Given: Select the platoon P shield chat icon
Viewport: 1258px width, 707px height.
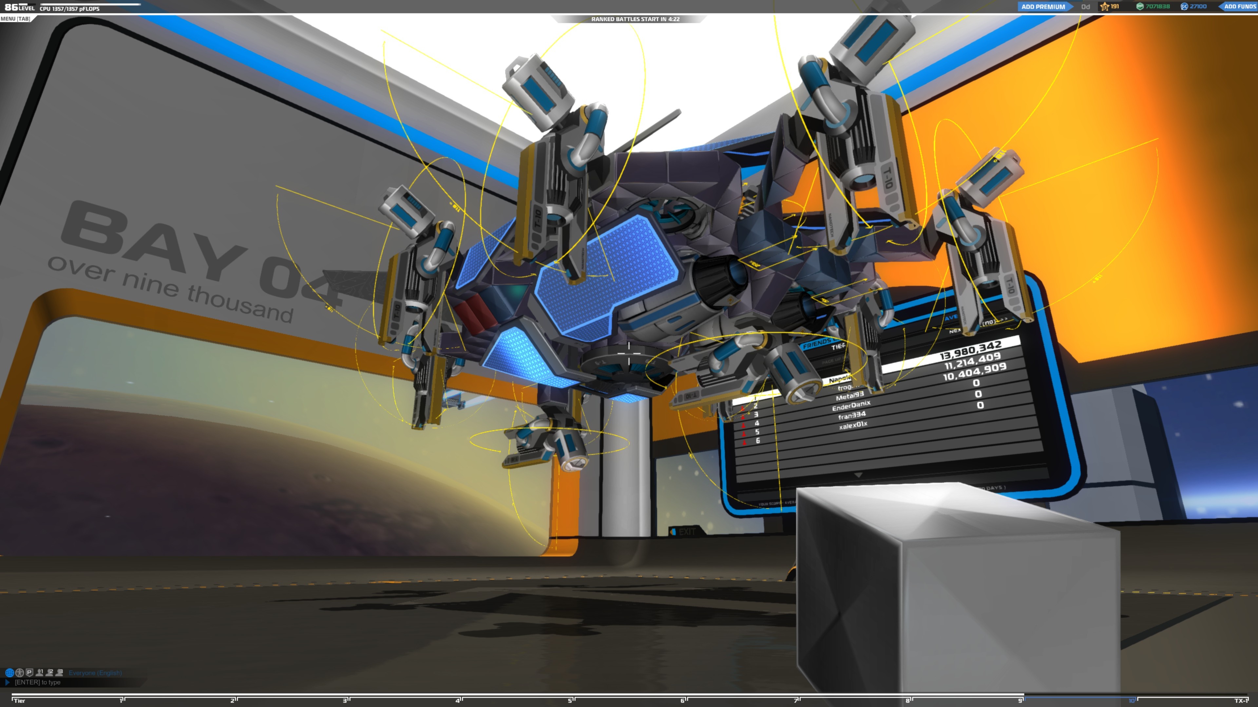Looking at the screenshot, I should click(x=29, y=672).
